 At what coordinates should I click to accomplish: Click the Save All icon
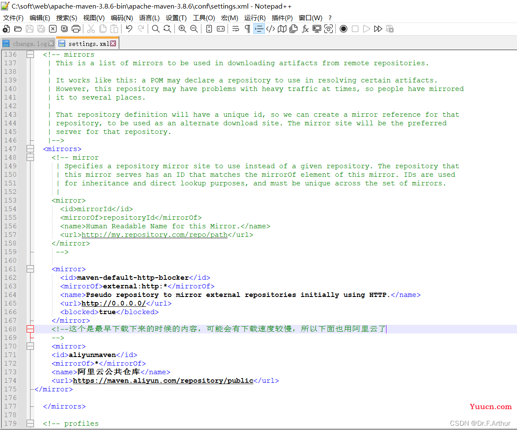41,29
